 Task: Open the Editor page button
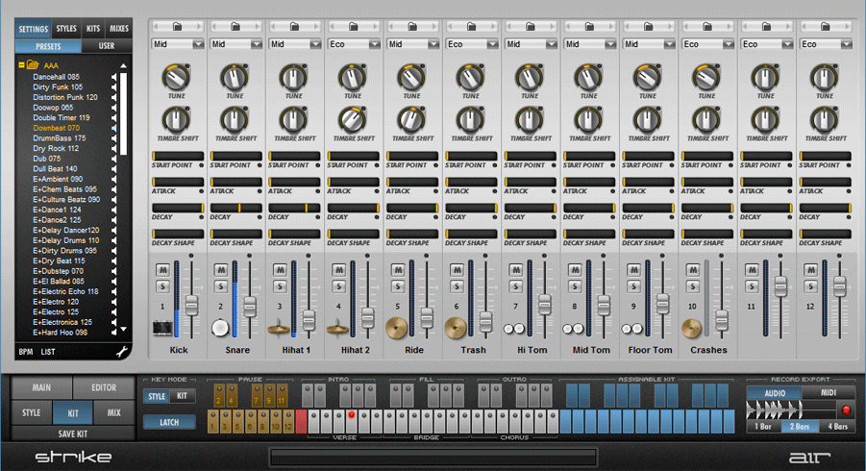(x=103, y=388)
